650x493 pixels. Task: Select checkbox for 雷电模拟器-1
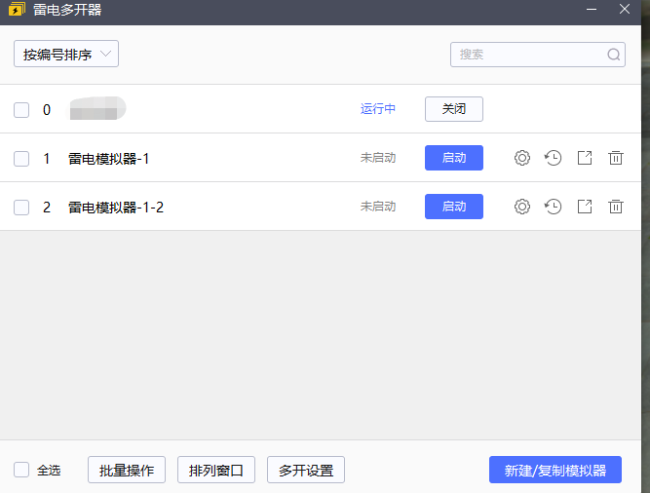click(21, 159)
